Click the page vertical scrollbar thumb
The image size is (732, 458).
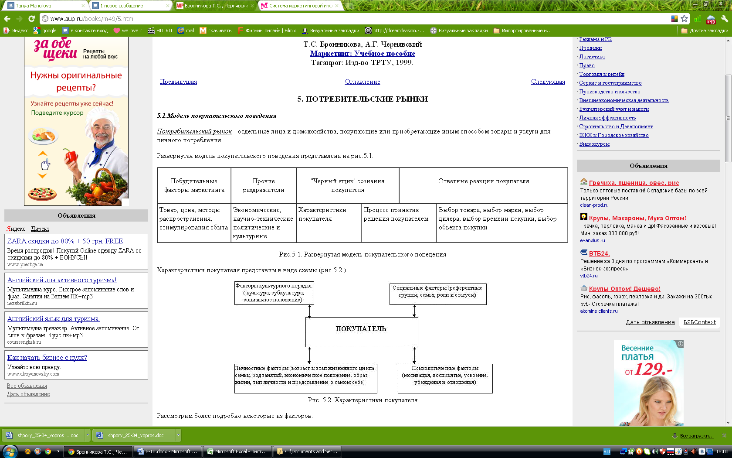pyautogui.click(x=728, y=118)
